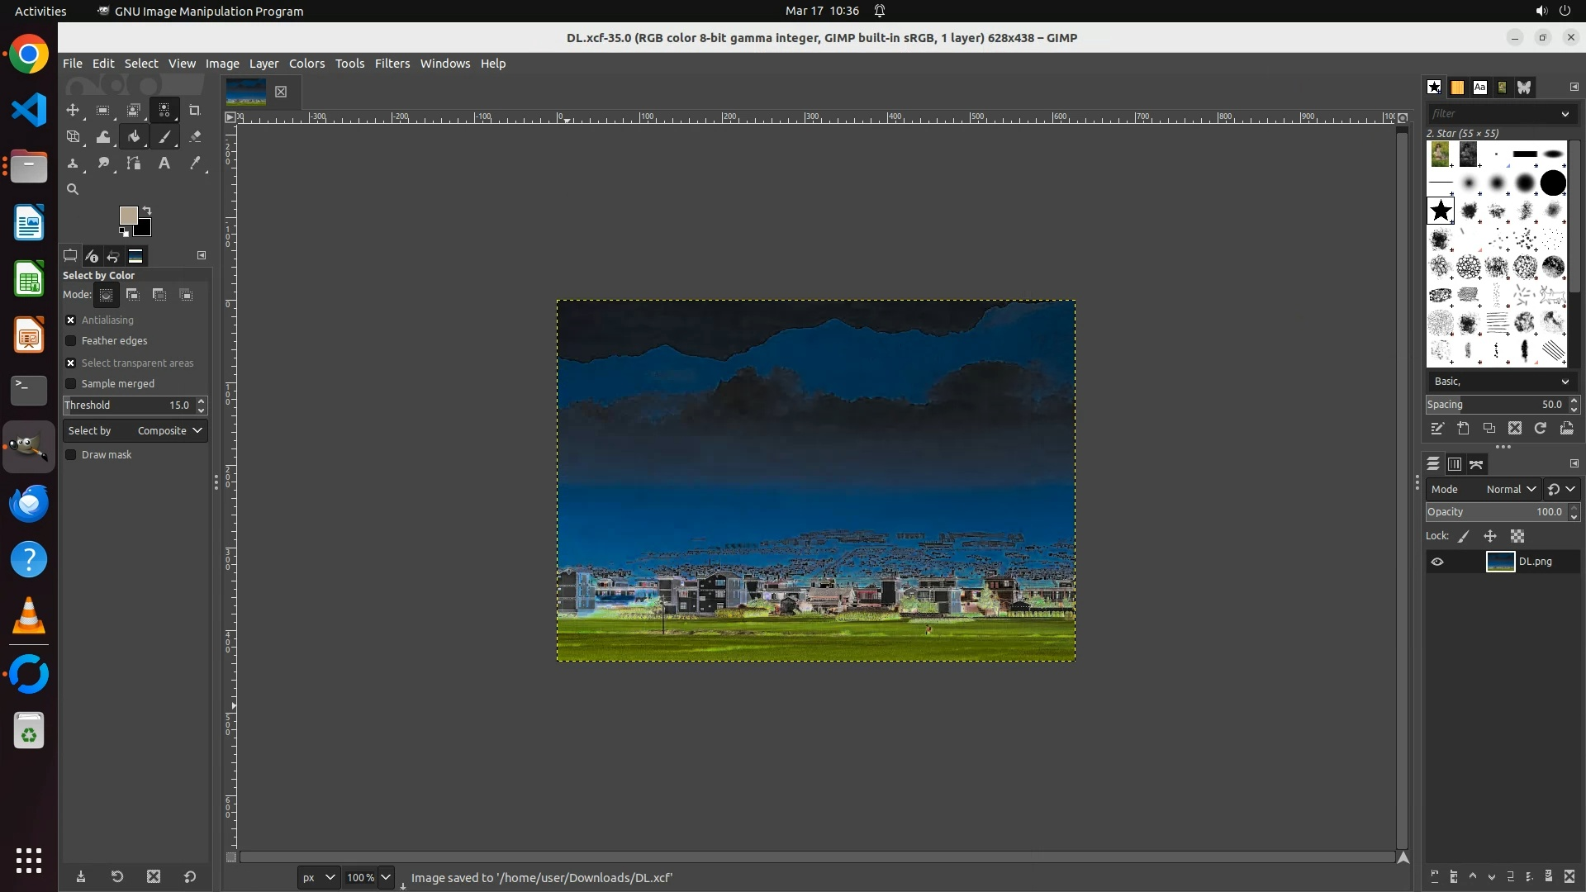Open the Colors menu
Image resolution: width=1586 pixels, height=892 pixels.
(306, 64)
